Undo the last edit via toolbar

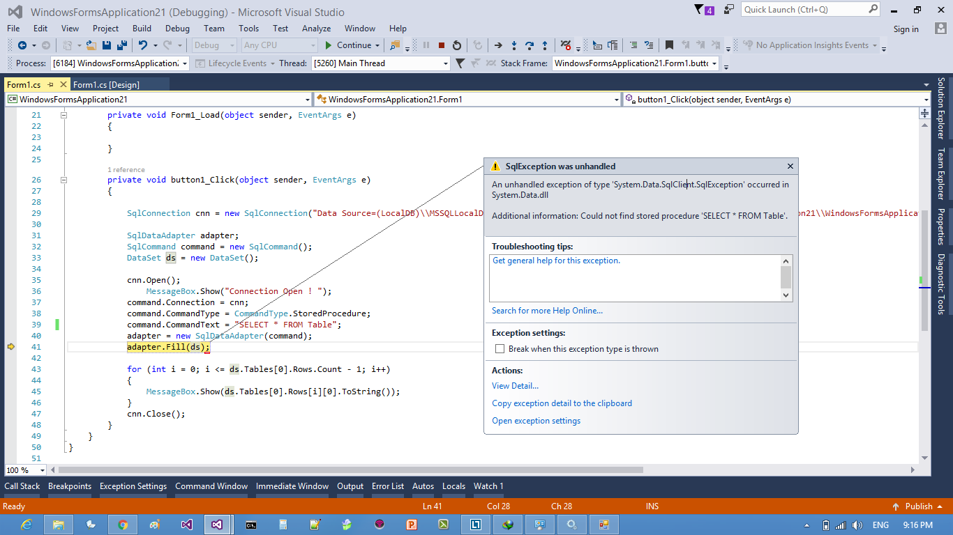pyautogui.click(x=143, y=45)
